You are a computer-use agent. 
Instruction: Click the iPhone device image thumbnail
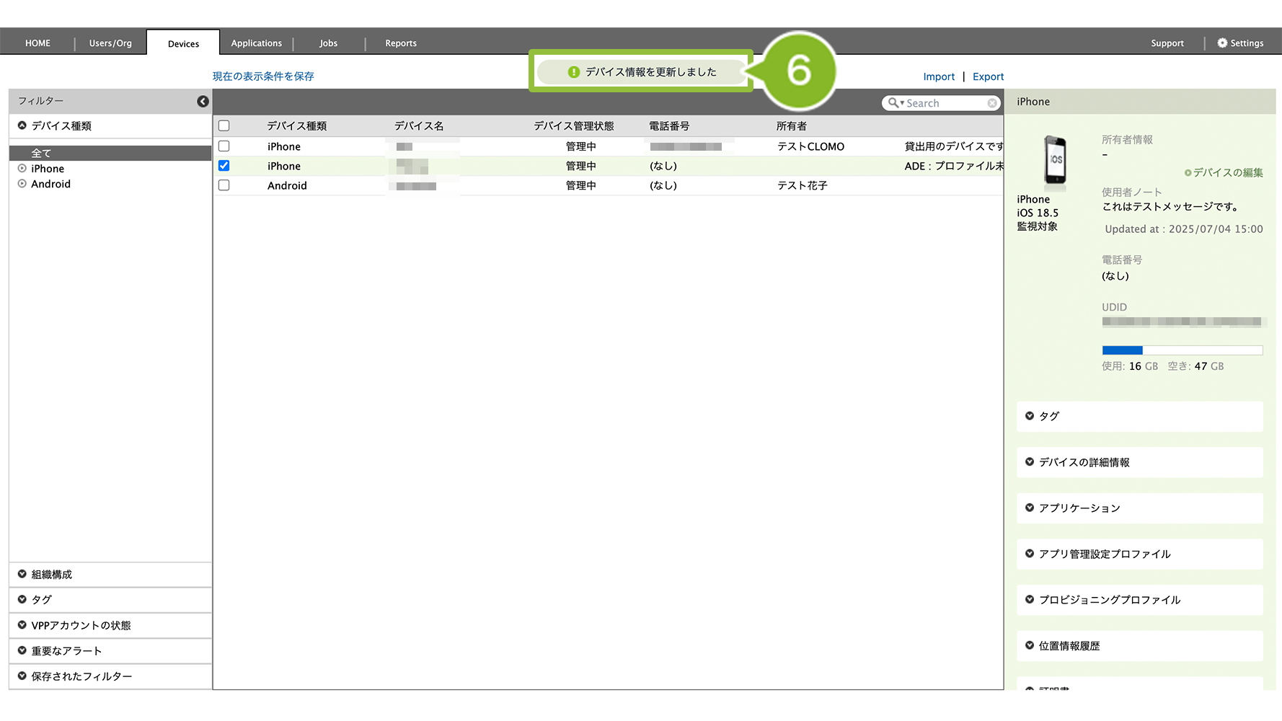point(1055,160)
